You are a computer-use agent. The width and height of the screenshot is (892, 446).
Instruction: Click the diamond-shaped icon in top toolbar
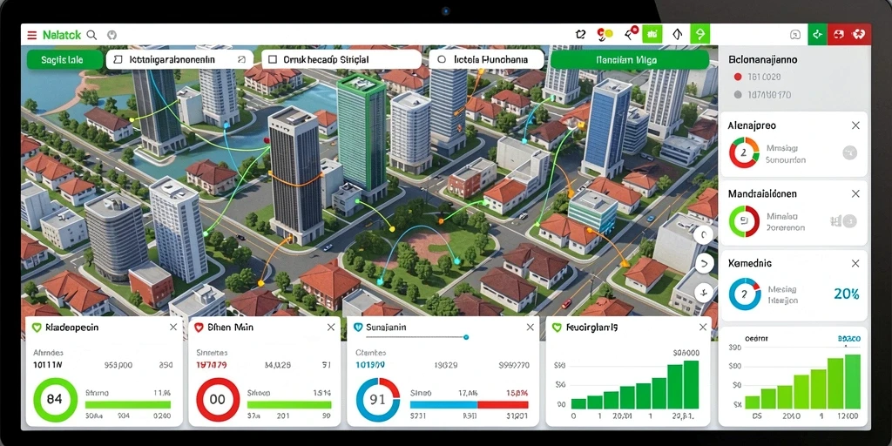coord(676,35)
